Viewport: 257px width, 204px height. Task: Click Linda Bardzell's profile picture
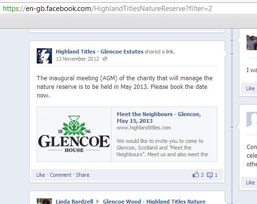pos(44,201)
